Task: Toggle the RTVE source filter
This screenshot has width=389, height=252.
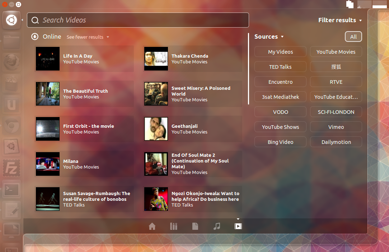Action: [336, 82]
